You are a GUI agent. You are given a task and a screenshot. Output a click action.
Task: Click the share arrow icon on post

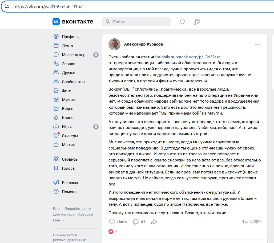[154, 222]
